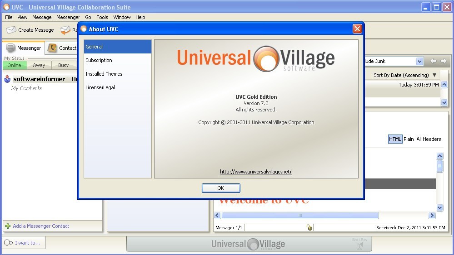Click the Create Message button label
454x255 pixels.
(36, 30)
